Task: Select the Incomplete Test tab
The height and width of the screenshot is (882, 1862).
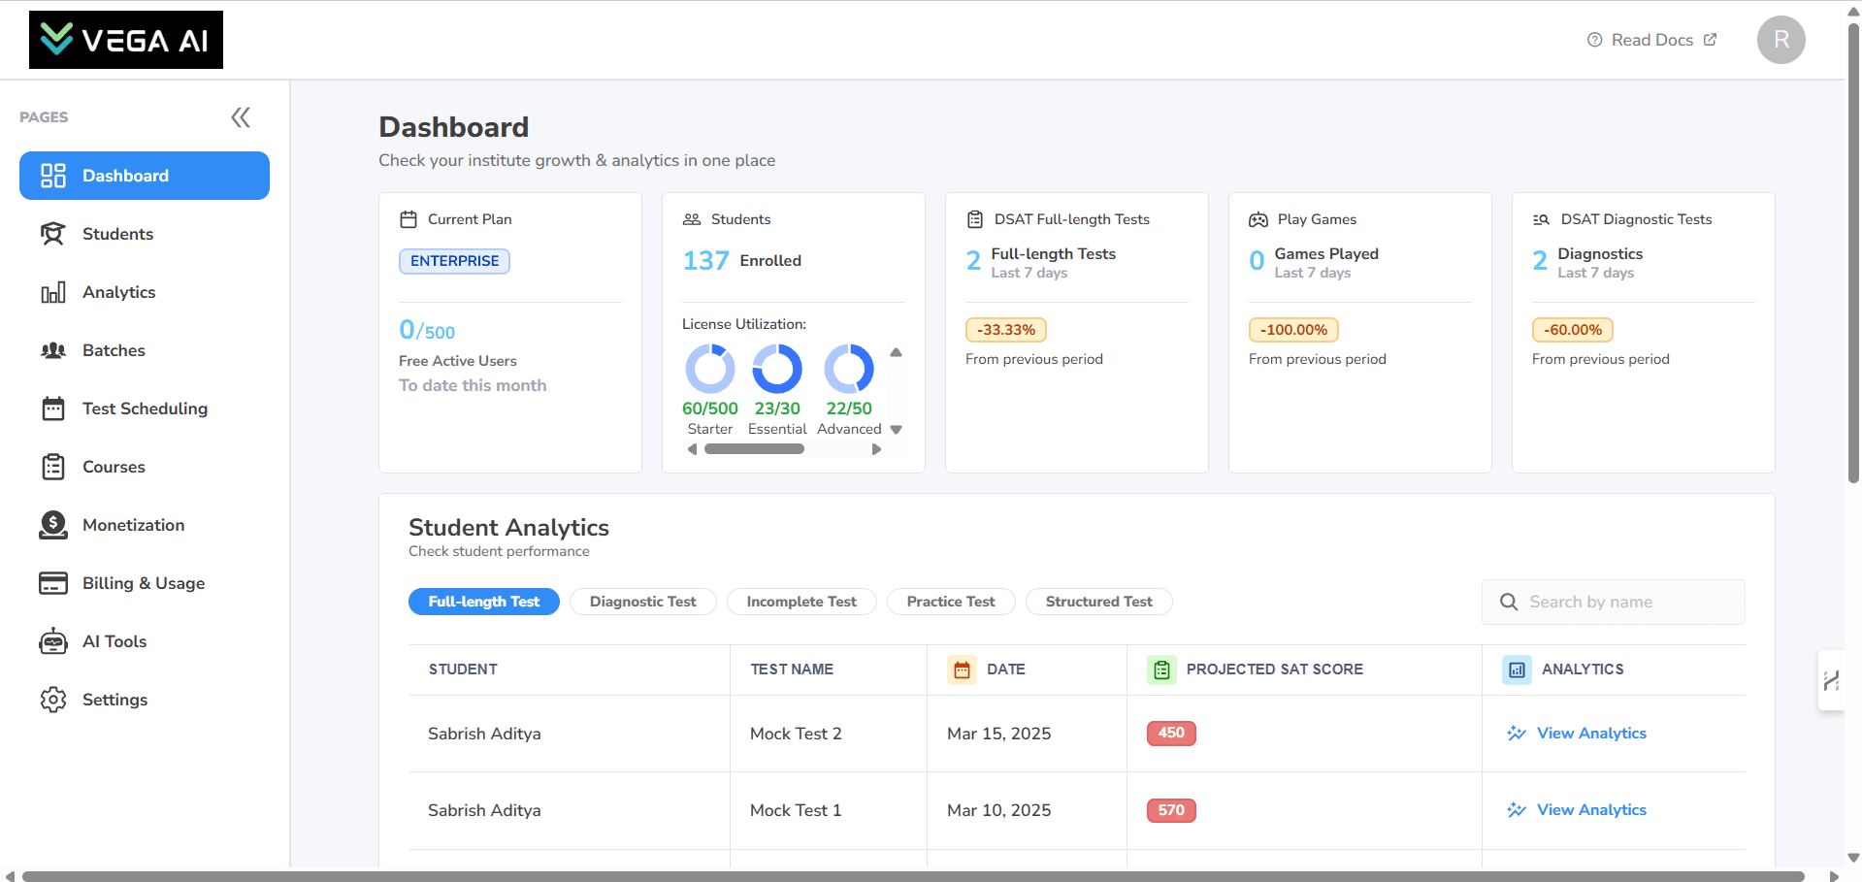Action: pyautogui.click(x=801, y=602)
